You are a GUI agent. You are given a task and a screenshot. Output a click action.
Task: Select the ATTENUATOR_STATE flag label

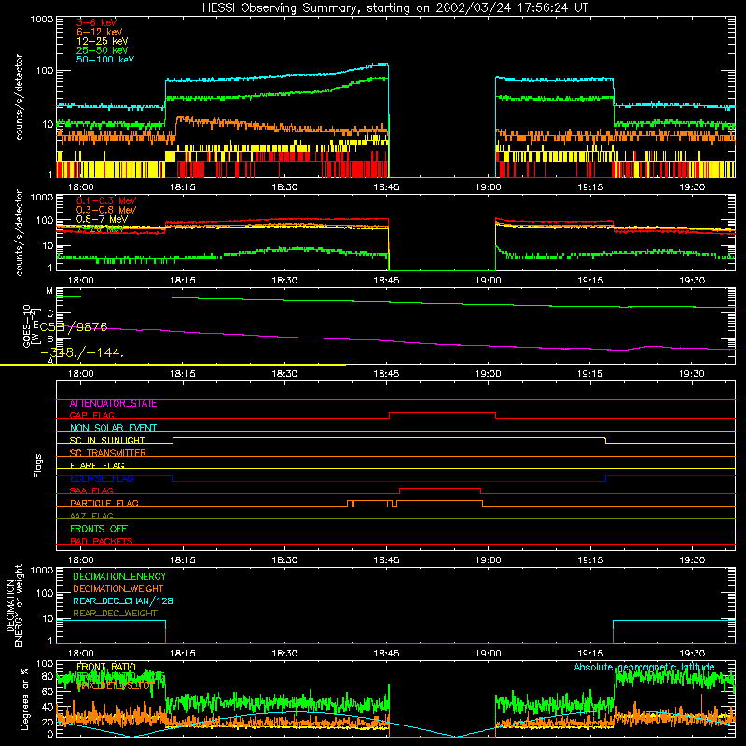point(113,404)
